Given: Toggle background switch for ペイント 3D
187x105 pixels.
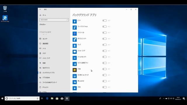Looking at the screenshot, I should tap(105, 33).
